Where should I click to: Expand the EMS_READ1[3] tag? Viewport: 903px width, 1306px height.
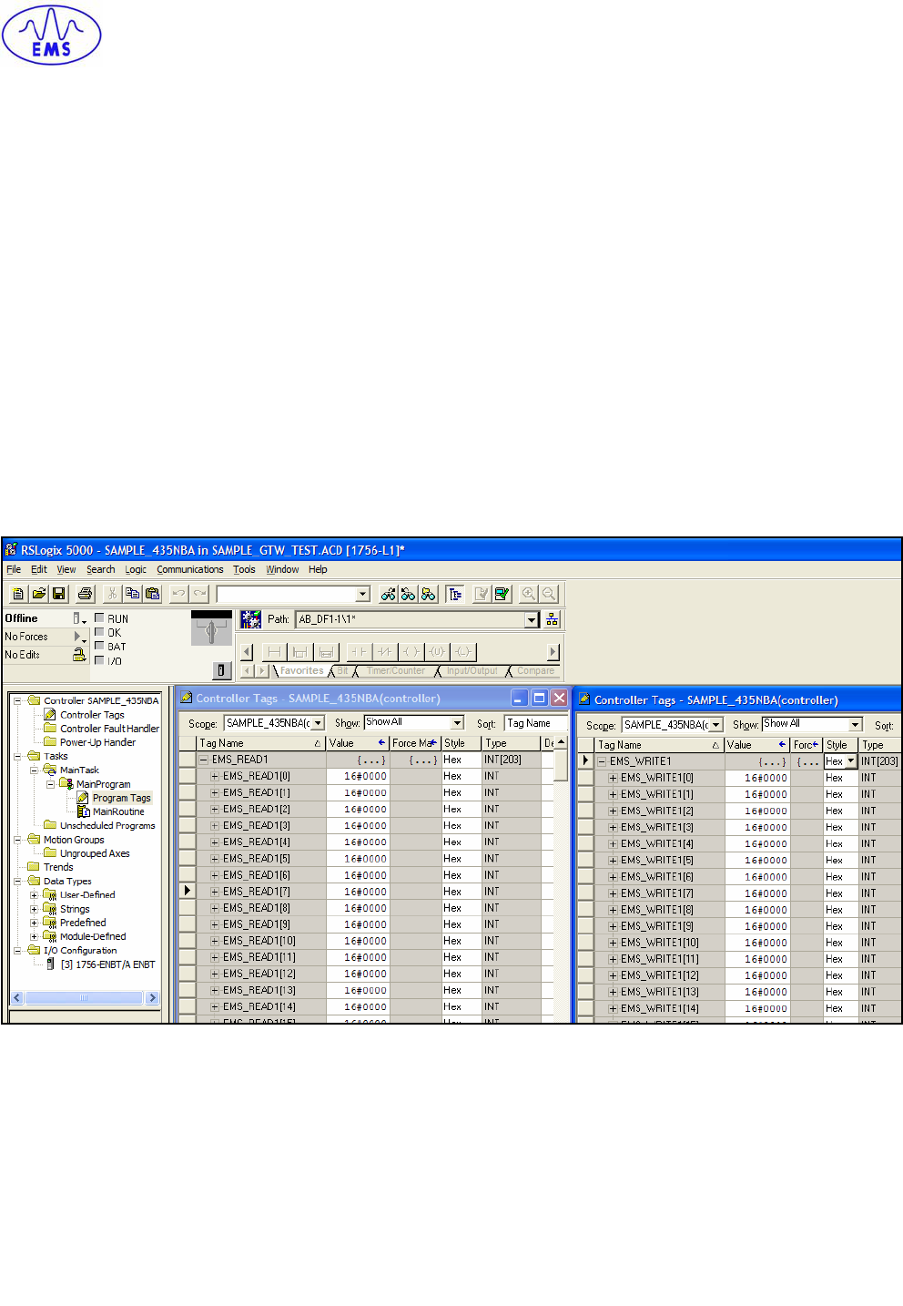coord(215,825)
